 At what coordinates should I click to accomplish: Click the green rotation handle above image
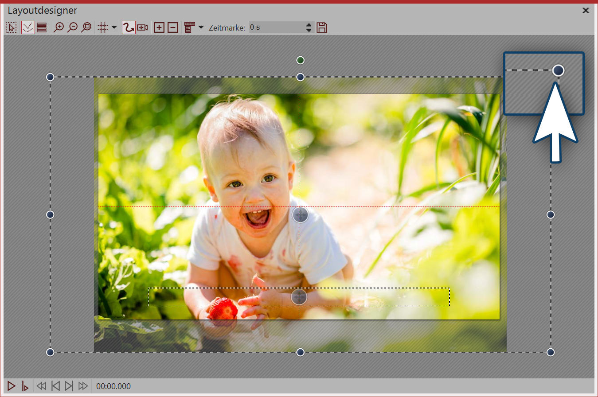pyautogui.click(x=301, y=60)
